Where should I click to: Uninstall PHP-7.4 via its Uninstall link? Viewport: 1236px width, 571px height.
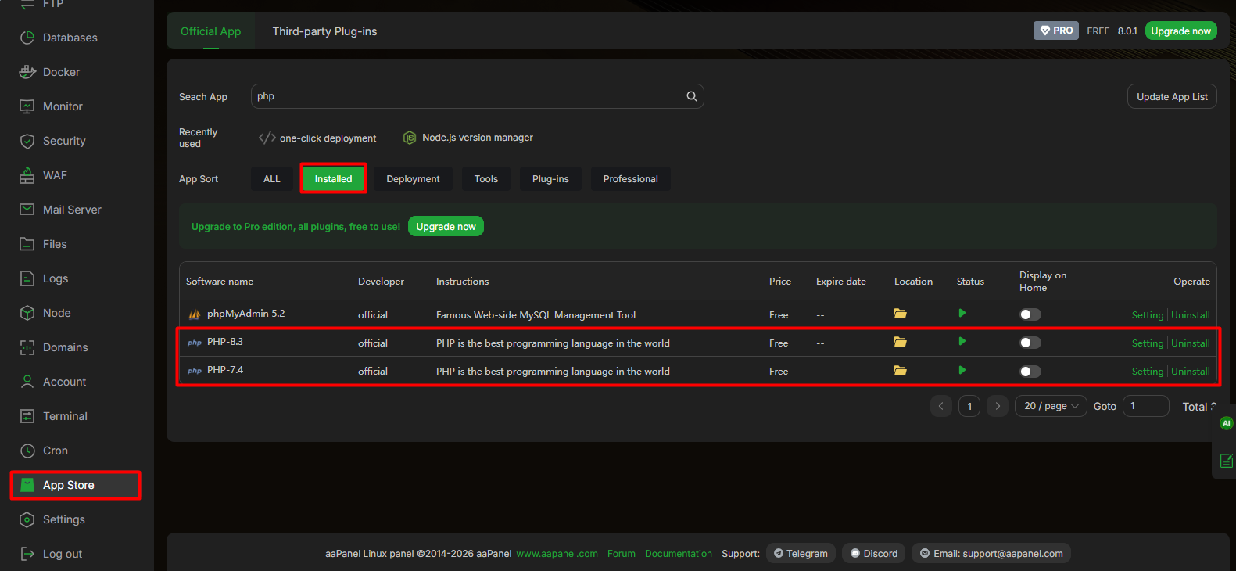[x=1191, y=372]
